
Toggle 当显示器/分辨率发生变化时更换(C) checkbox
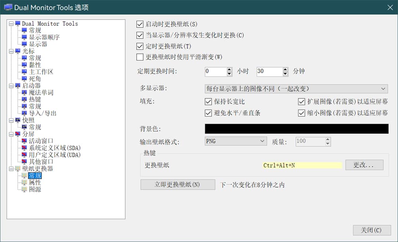[140, 35]
